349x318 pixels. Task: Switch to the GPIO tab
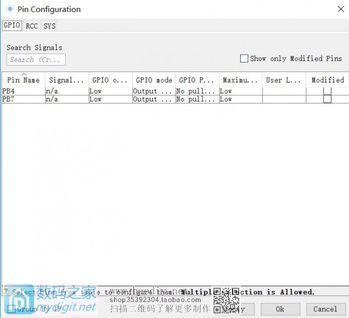[12, 26]
